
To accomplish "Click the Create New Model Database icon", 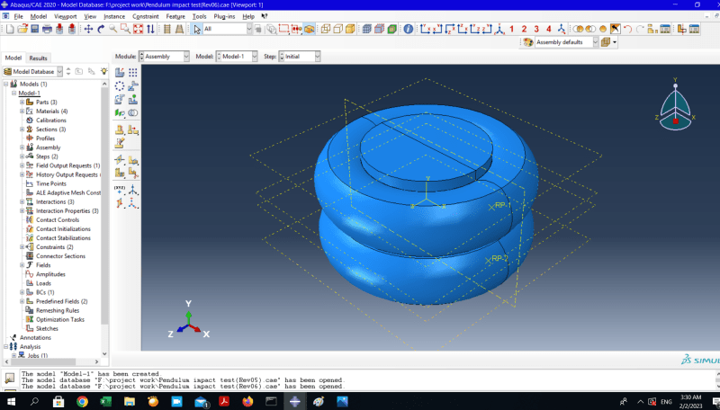I will tap(10, 29).
